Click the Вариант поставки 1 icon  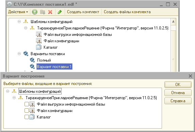pos(32,67)
